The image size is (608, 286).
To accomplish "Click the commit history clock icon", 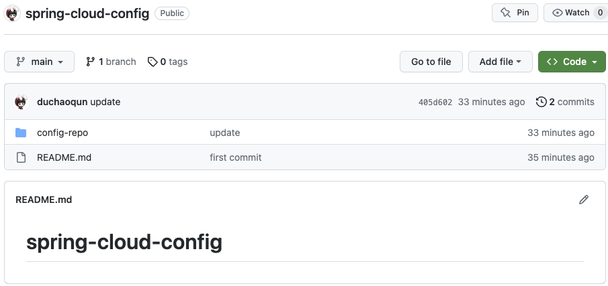I will pos(541,102).
